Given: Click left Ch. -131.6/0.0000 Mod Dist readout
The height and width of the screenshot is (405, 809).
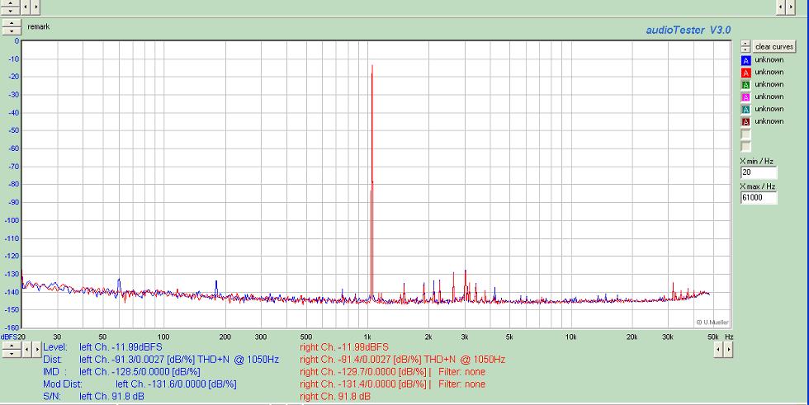Looking at the screenshot, I should pyautogui.click(x=176, y=384).
